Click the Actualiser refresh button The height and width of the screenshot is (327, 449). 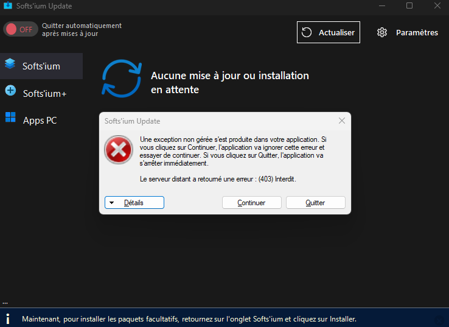pos(328,32)
